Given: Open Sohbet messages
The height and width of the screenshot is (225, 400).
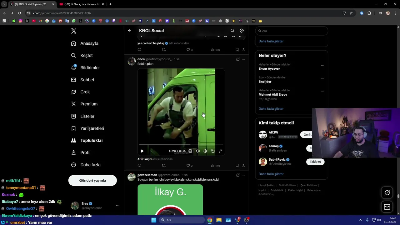Looking at the screenshot, I should click(x=83, y=80).
